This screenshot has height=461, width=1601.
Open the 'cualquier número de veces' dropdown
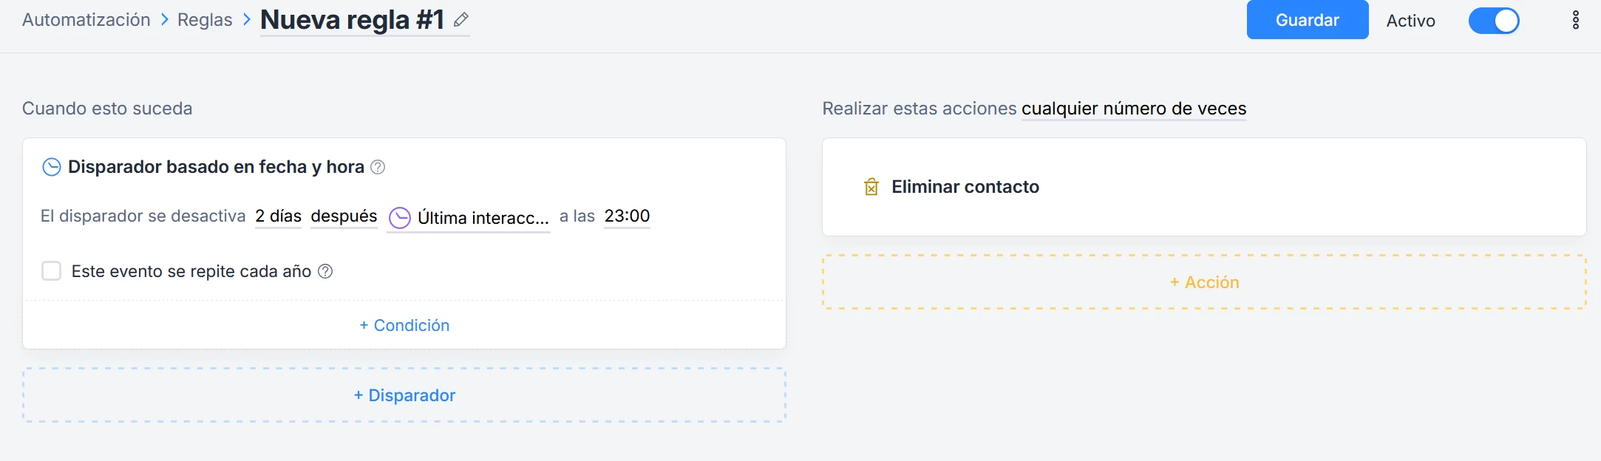click(1133, 109)
